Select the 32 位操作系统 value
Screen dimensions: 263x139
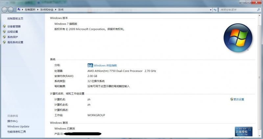click(96, 81)
